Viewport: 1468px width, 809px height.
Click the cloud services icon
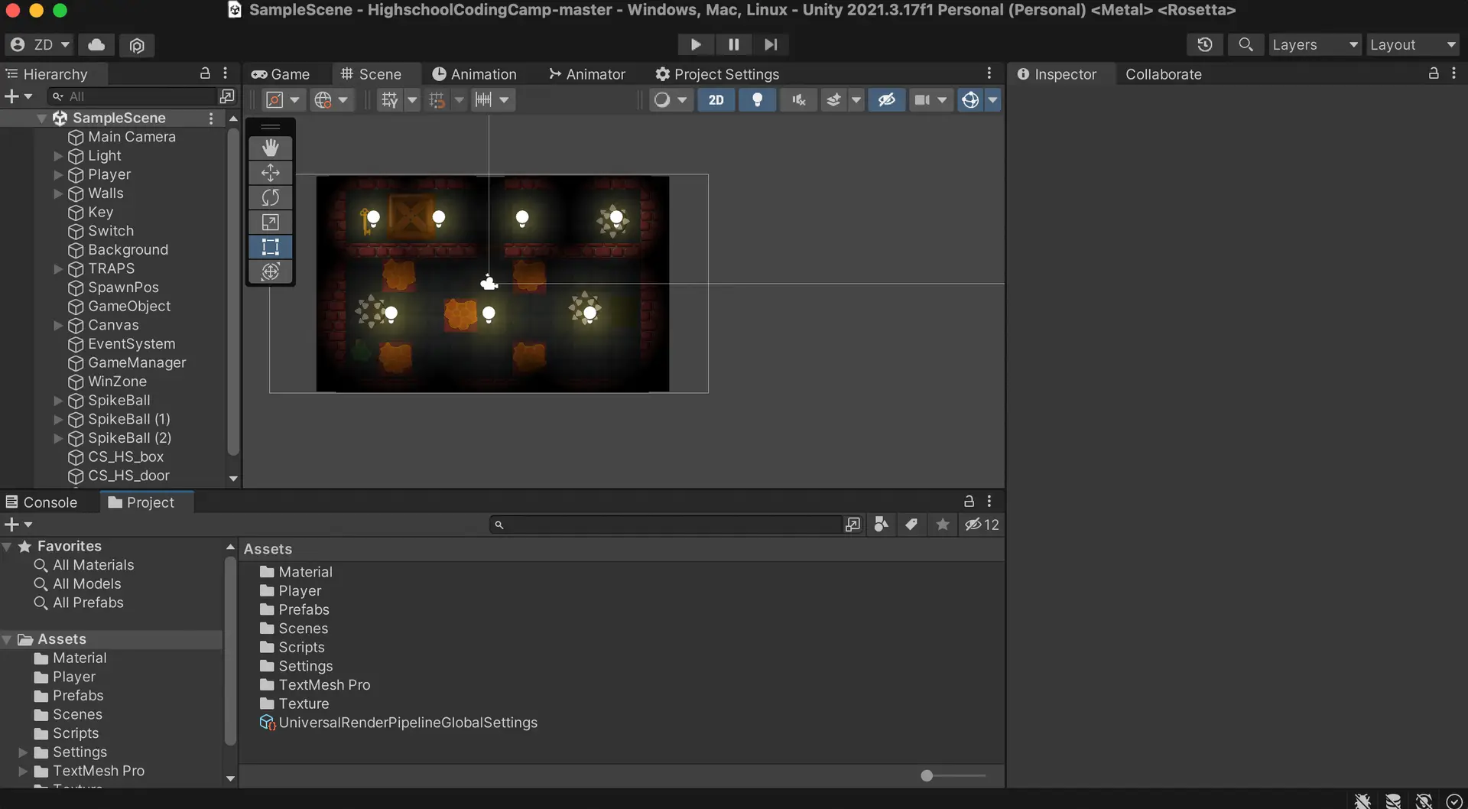pyautogui.click(x=96, y=44)
